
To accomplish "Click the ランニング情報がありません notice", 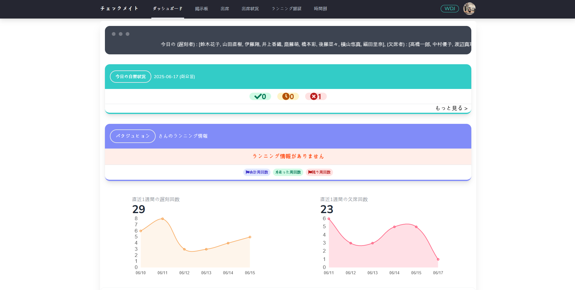I will coord(288,157).
